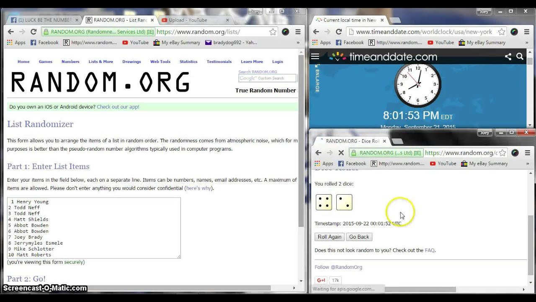Open the Web Tools menu
536x302 pixels.
pyautogui.click(x=160, y=62)
